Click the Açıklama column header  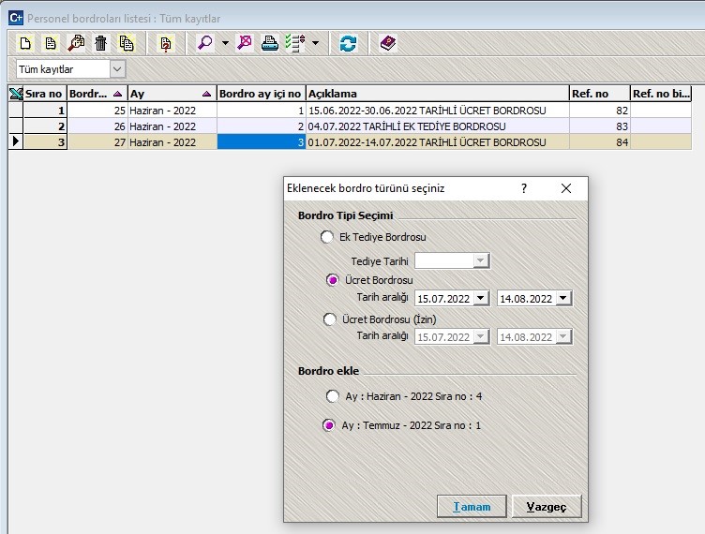coord(437,94)
